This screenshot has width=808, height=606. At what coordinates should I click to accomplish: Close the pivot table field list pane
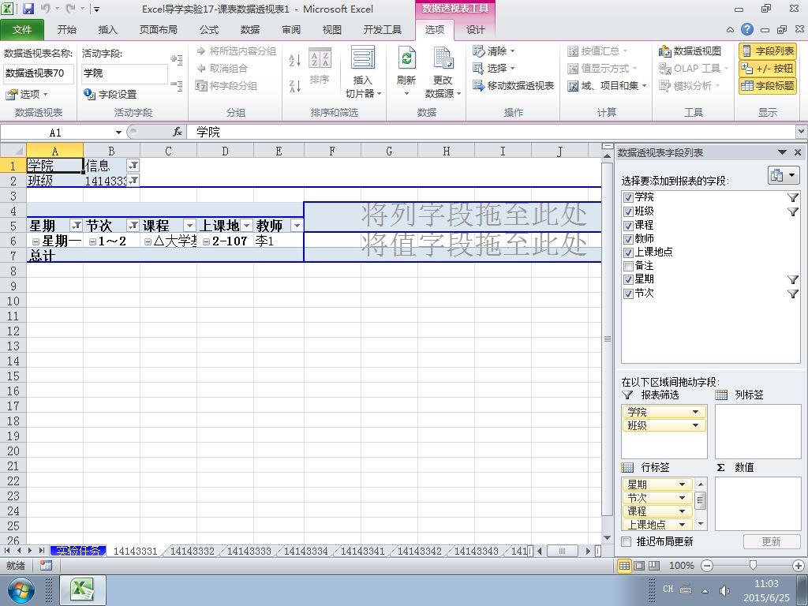click(x=798, y=152)
